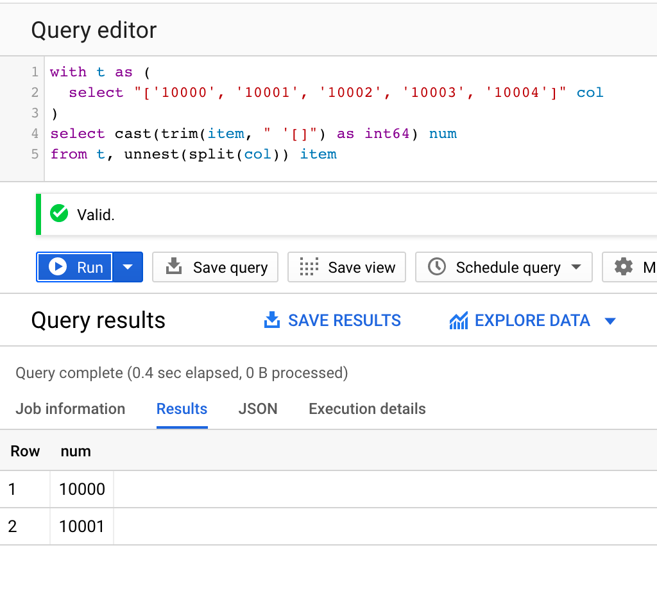Select the Results tab label

click(x=182, y=409)
